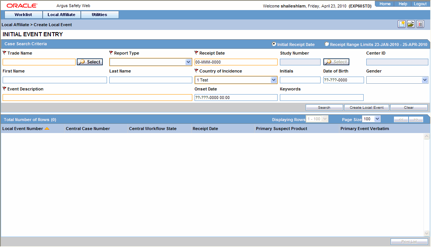The image size is (431, 247).
Task: Open the Utilities menu
Action: pos(100,15)
